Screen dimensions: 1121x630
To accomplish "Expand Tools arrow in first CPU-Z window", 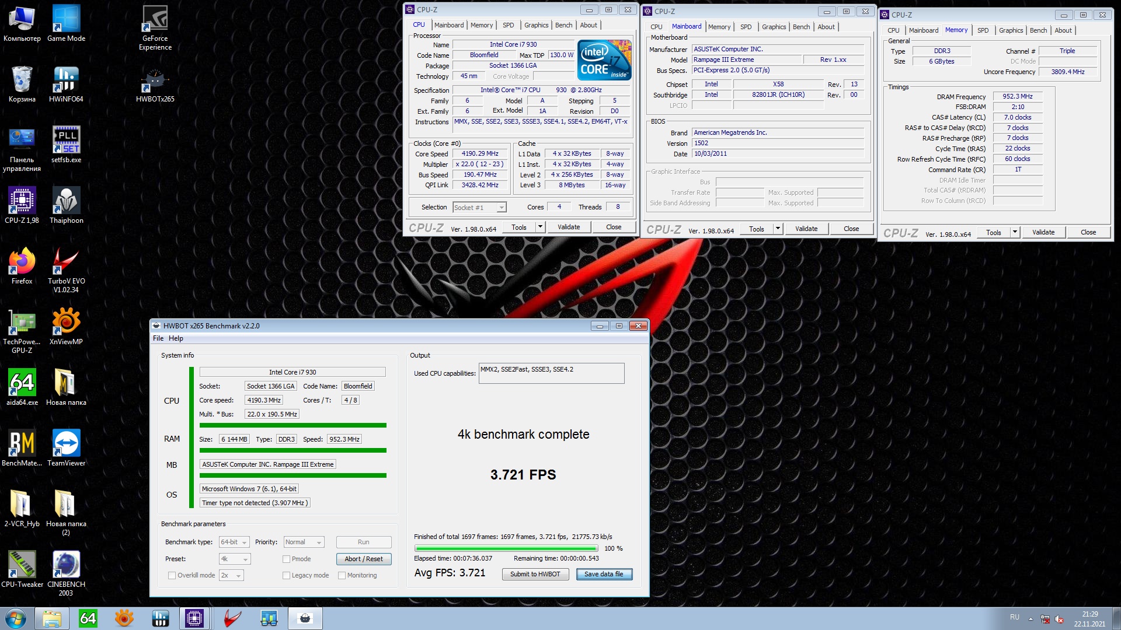I will pyautogui.click(x=540, y=227).
